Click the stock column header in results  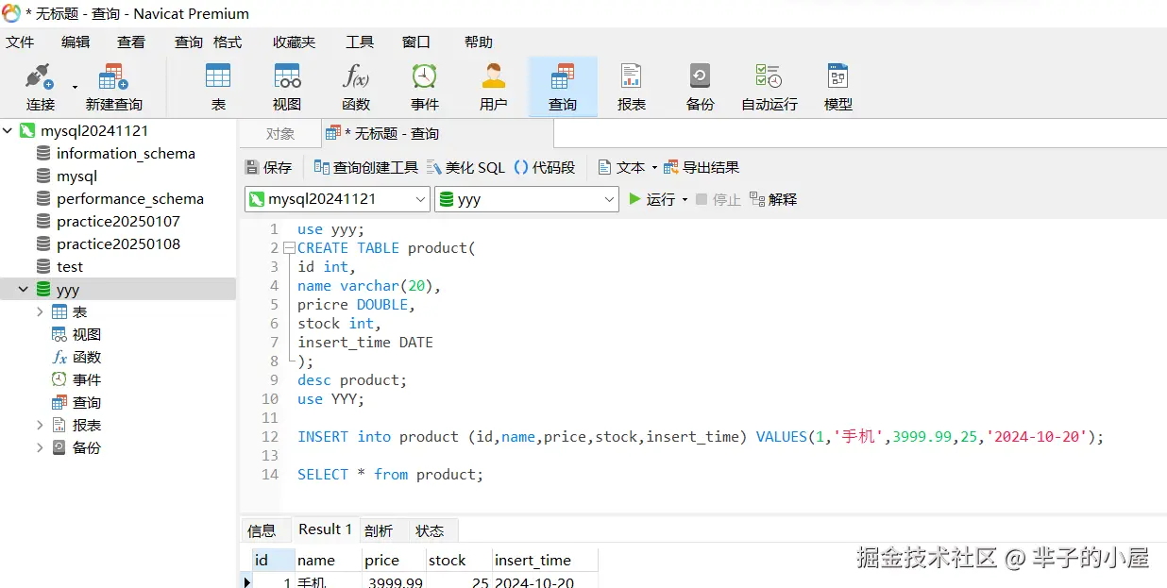(459, 560)
